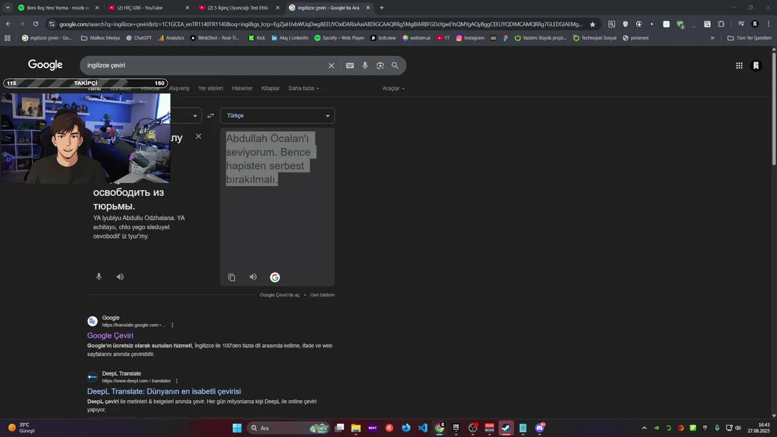This screenshot has height=437, width=777.
Task: Switch to the Haberler search tab
Action: tap(242, 88)
